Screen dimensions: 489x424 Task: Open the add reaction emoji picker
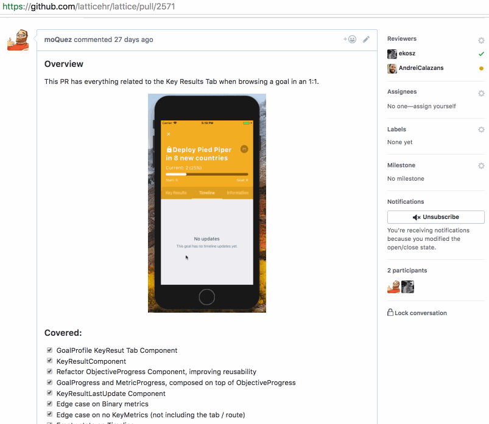tap(350, 40)
